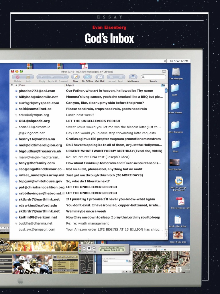Click the Get Mail icon
Viewport: 220px width, 294px height.
pos(100,77)
